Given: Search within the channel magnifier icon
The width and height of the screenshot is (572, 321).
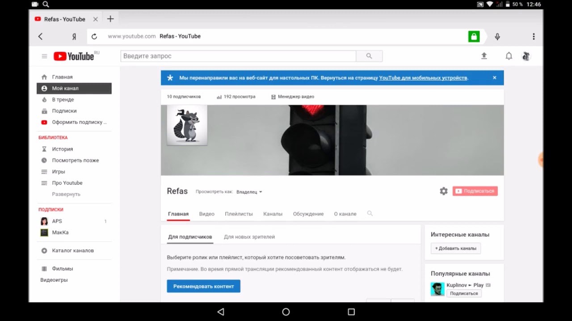Looking at the screenshot, I should click(370, 214).
